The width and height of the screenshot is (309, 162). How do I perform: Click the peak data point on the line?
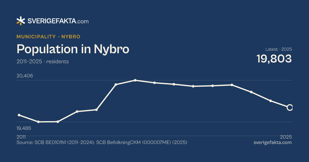coord(135,80)
